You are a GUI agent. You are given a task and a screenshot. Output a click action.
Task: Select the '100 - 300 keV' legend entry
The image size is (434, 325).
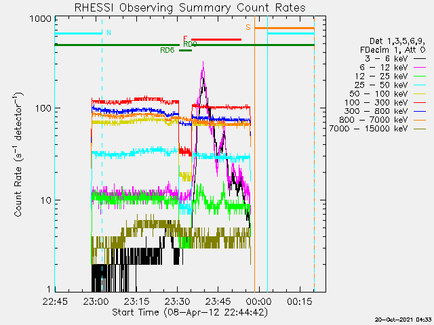376,102
